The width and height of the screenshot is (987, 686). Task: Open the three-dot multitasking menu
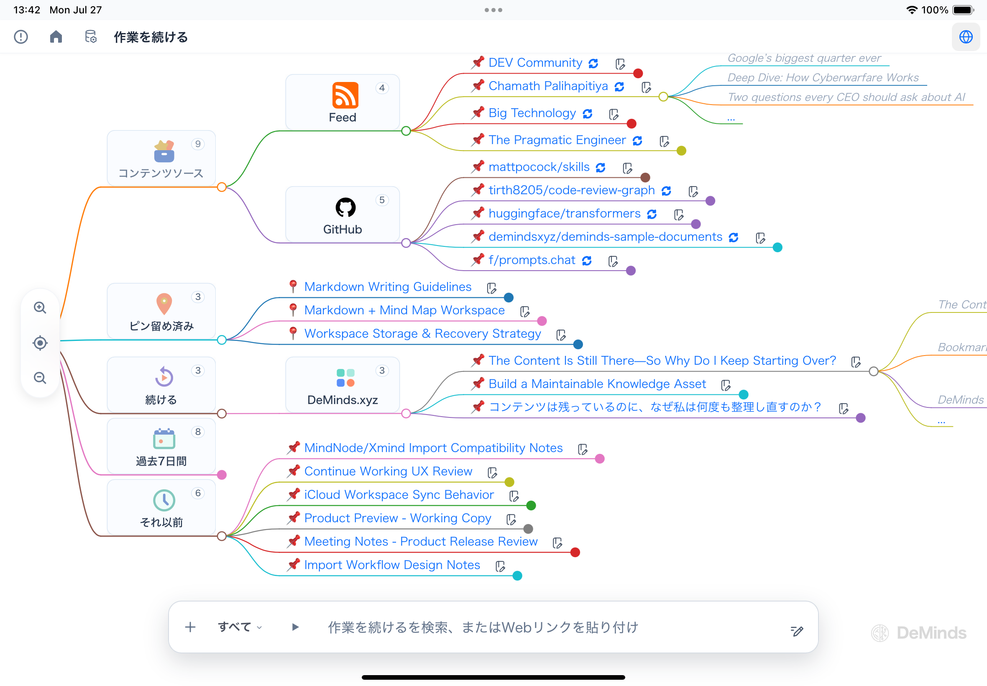[493, 10]
